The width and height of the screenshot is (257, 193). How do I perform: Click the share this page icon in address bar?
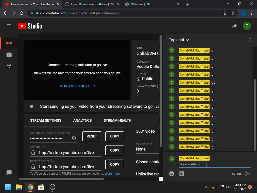225,13
